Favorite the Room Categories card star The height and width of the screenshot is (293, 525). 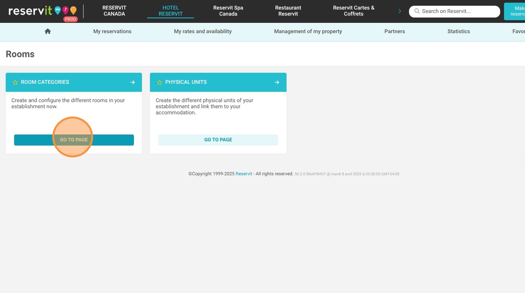[x=15, y=82]
